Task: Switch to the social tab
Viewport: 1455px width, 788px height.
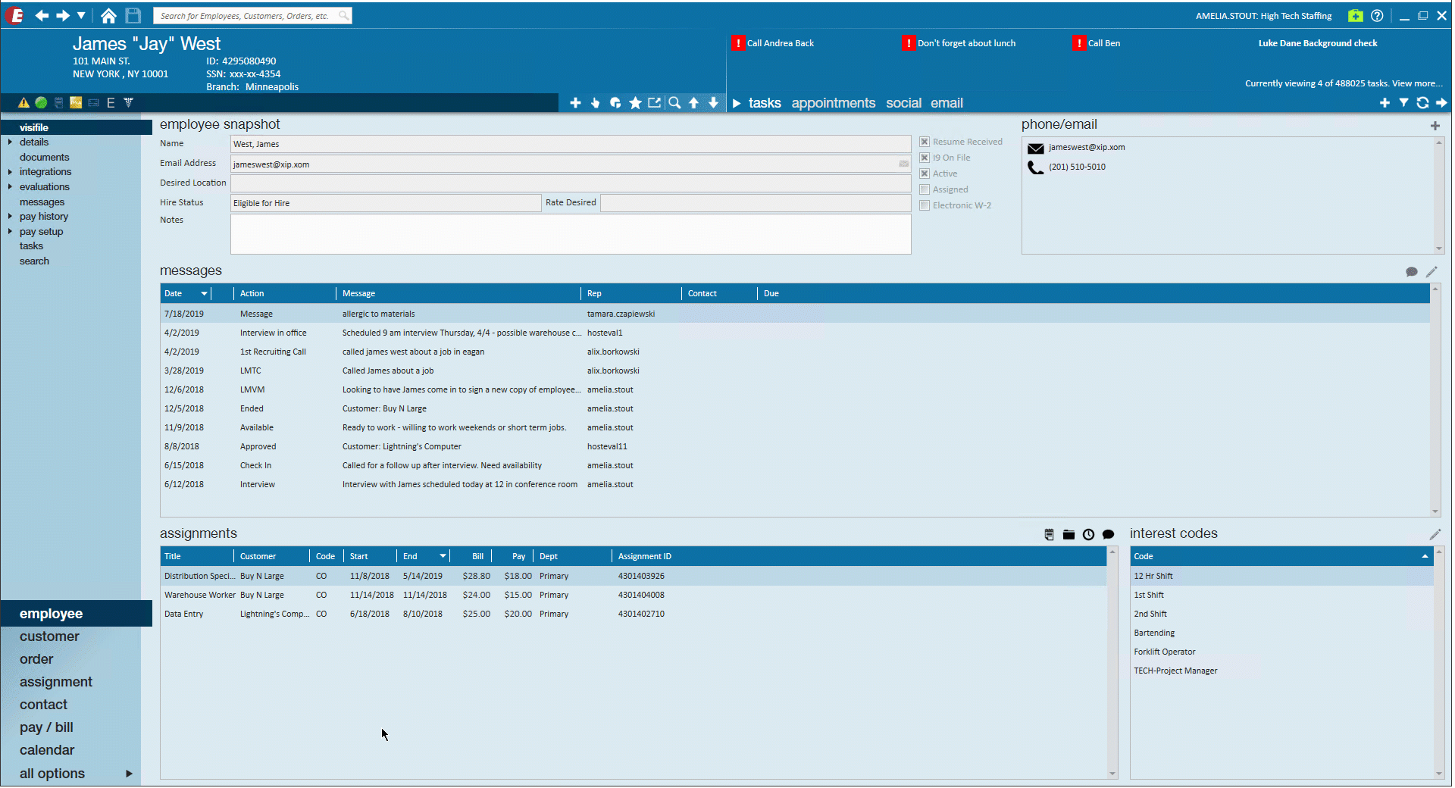Action: point(903,103)
